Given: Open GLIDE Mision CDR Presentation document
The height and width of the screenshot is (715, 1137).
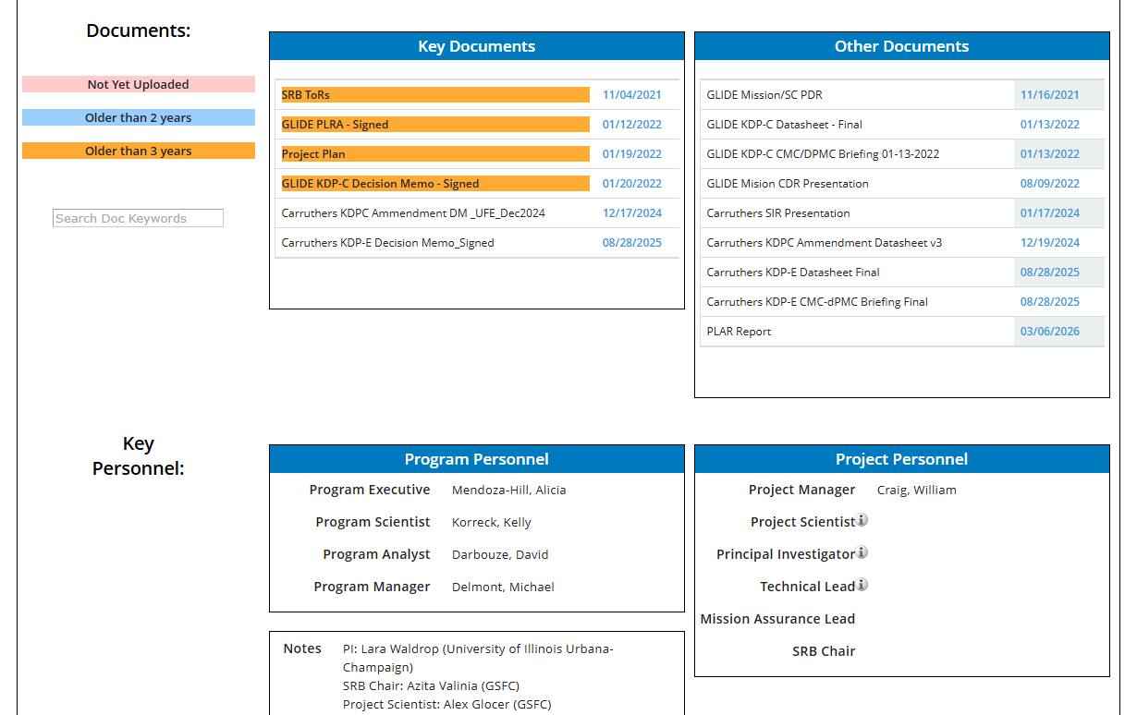Looking at the screenshot, I should pos(788,183).
